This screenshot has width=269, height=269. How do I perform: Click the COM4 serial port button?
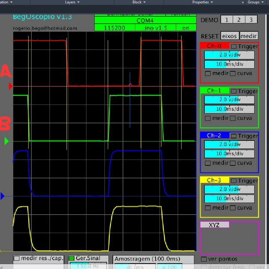(x=145, y=20)
